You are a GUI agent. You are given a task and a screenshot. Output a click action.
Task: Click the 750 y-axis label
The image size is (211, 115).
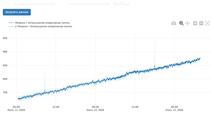[5, 93]
